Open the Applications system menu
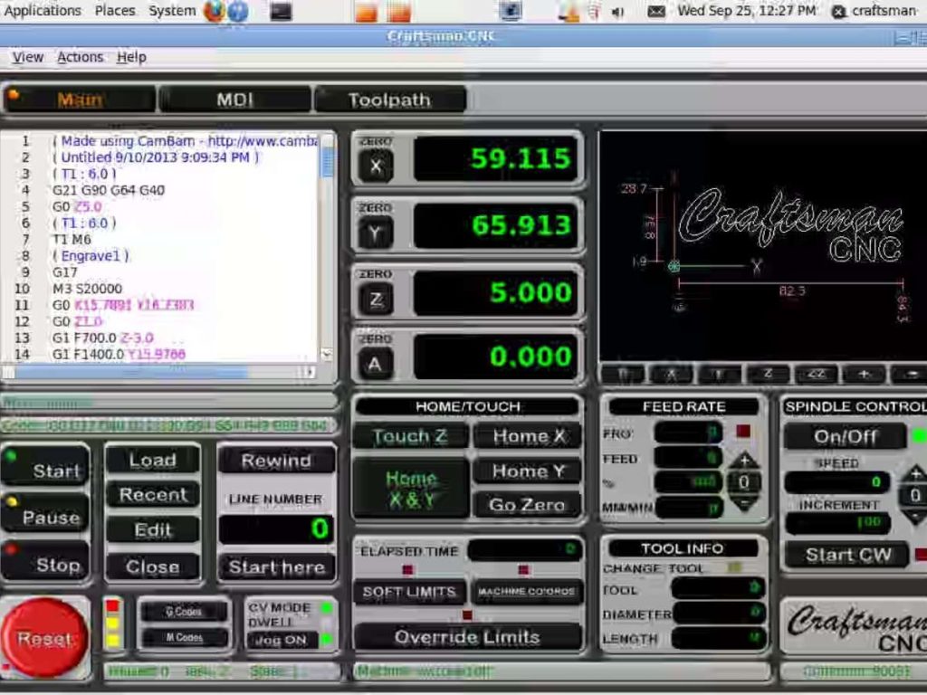The width and height of the screenshot is (927, 695). tap(42, 11)
